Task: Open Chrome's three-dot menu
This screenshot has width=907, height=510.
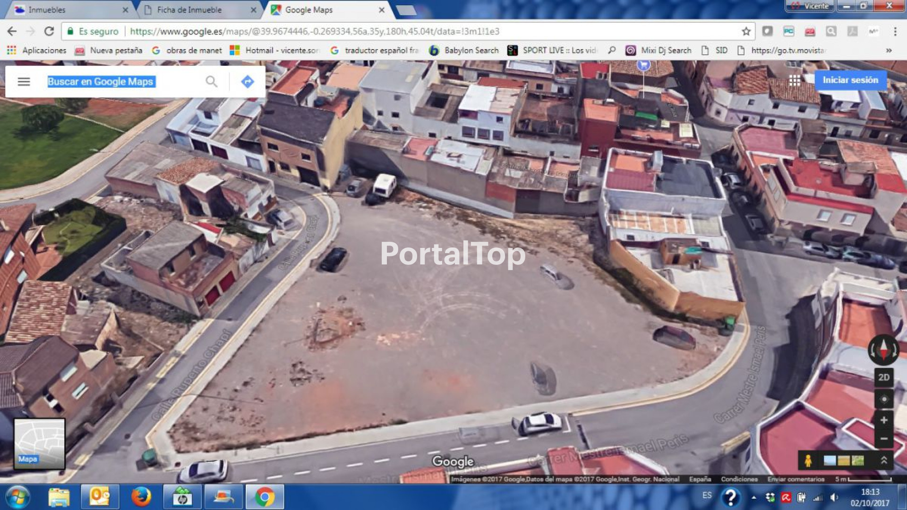Action: [x=895, y=31]
